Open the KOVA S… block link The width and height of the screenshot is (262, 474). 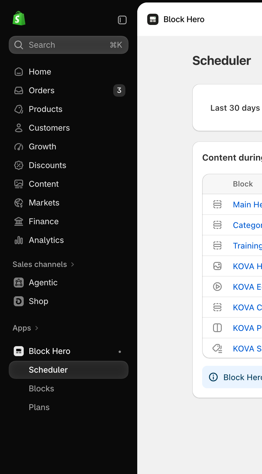(x=247, y=349)
